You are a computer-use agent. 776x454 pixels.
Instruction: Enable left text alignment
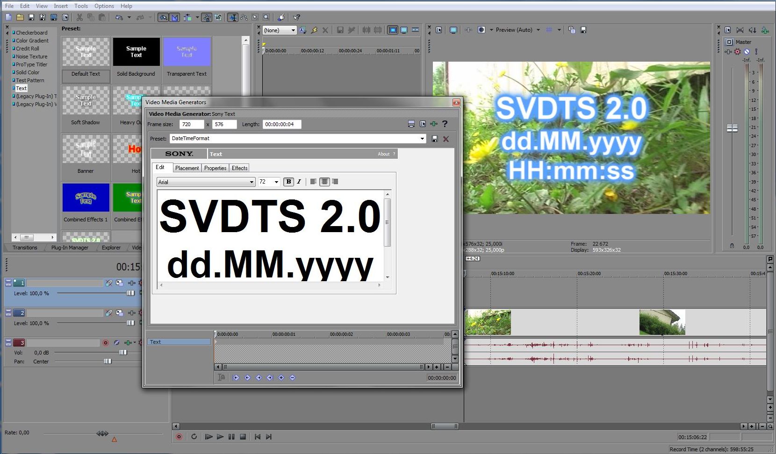pyautogui.click(x=313, y=182)
